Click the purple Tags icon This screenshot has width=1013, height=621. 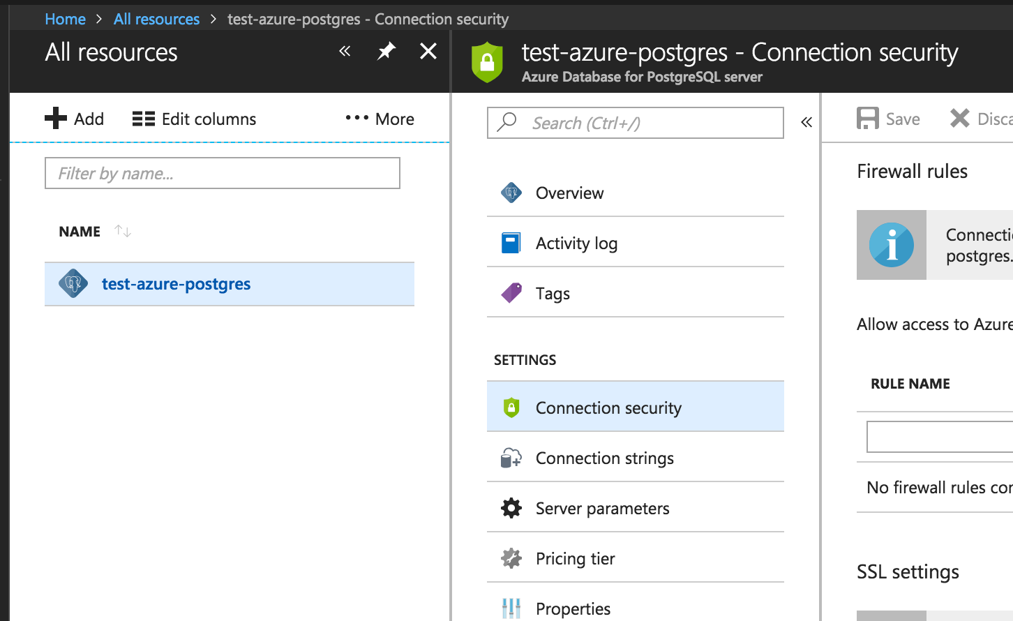(x=511, y=293)
